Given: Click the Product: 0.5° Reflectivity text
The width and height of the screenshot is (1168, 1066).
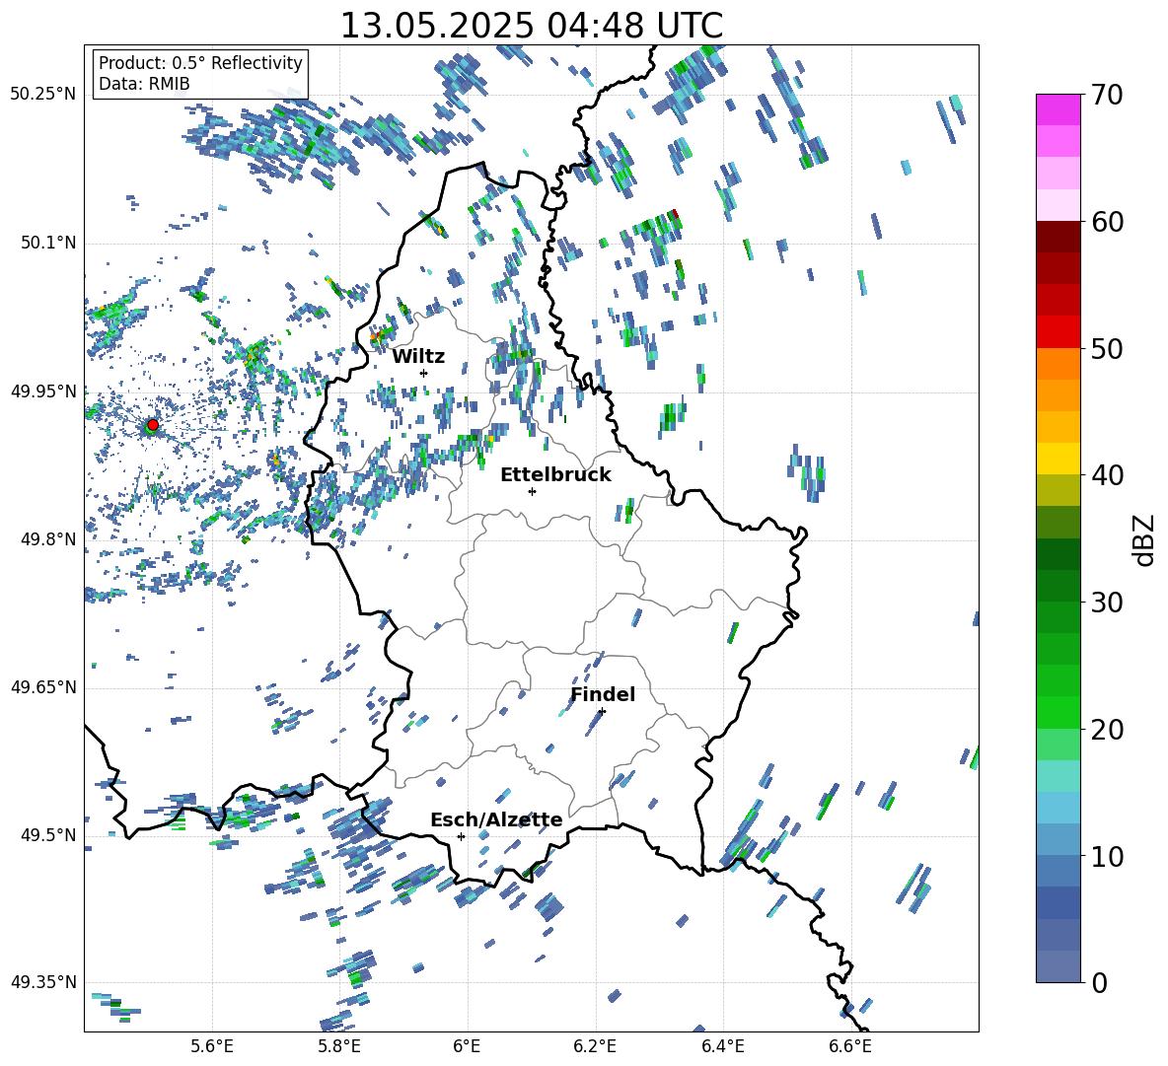Looking at the screenshot, I should [200, 62].
